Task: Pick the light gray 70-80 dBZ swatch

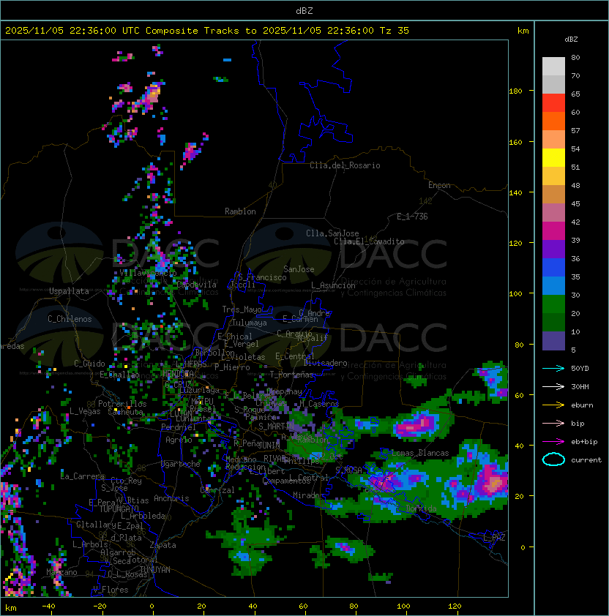Action: pyautogui.click(x=553, y=67)
